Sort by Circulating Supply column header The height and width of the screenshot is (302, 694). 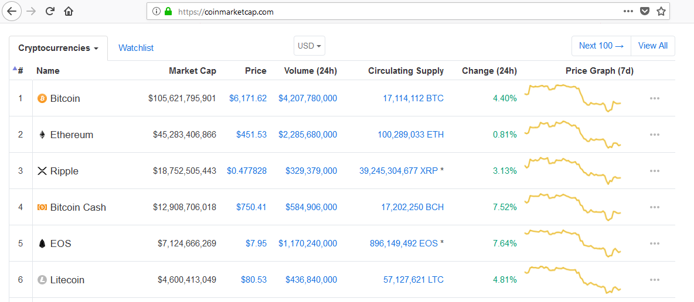406,71
